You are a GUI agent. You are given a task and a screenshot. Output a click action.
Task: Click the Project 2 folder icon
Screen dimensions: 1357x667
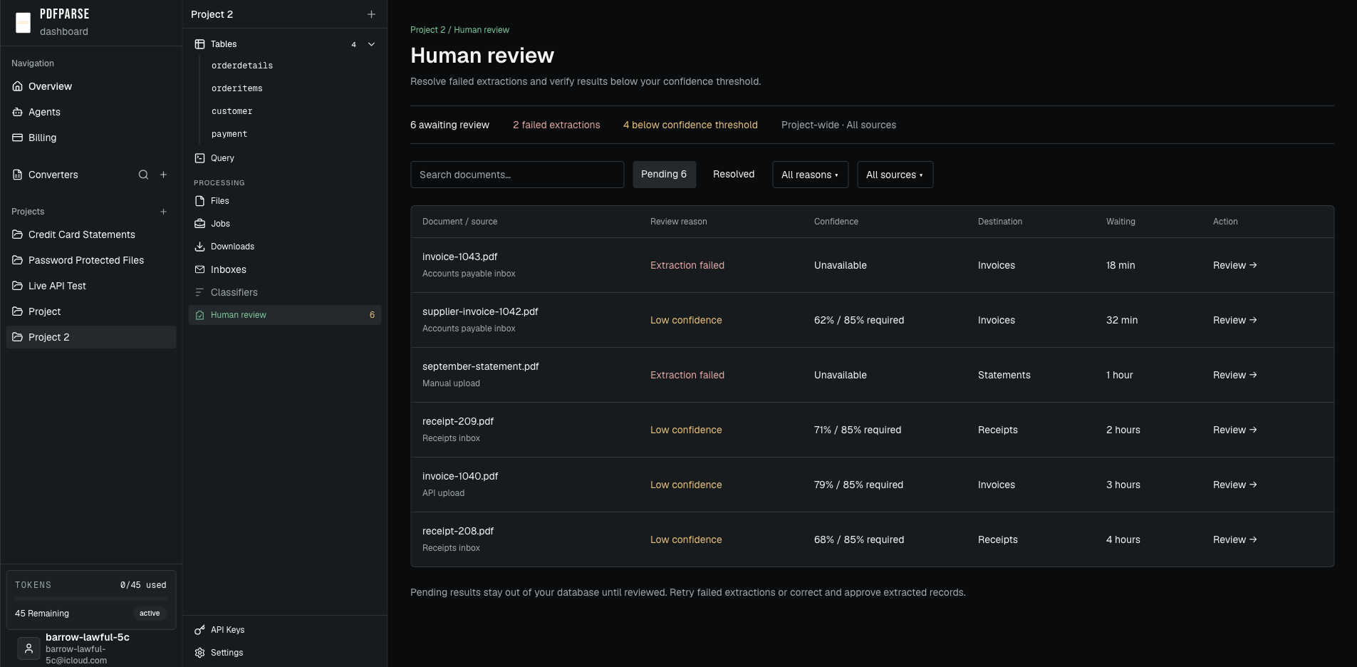(18, 337)
